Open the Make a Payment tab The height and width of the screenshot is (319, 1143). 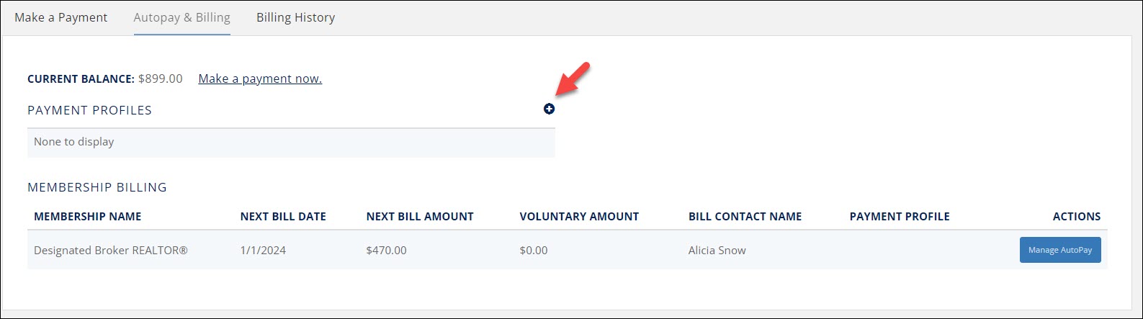pos(61,17)
